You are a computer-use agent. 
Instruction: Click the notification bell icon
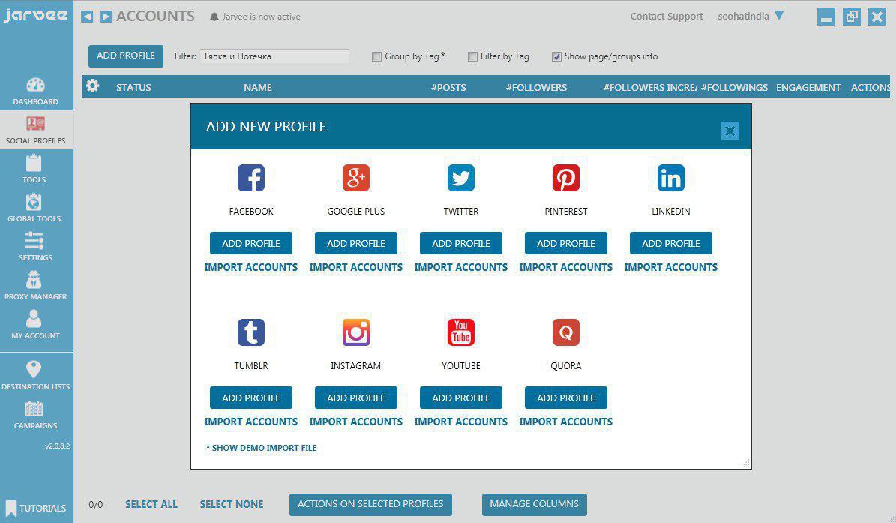pyautogui.click(x=214, y=17)
